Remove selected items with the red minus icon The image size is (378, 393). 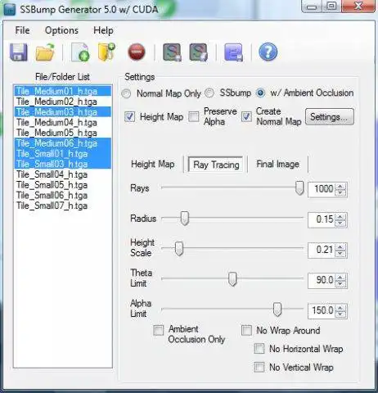point(137,52)
